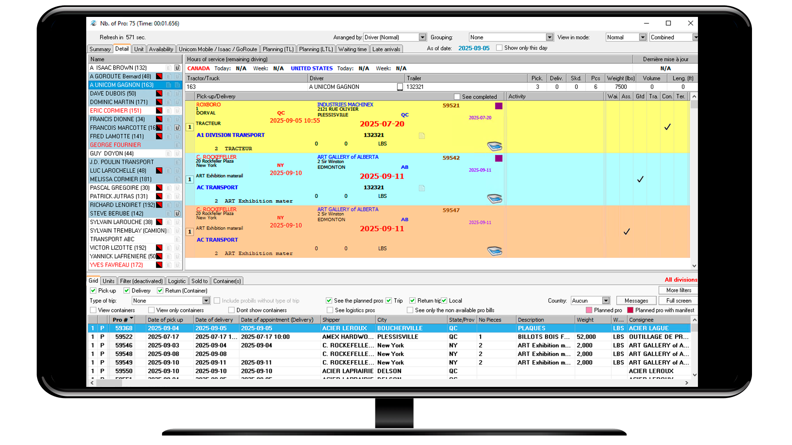Open document note icon on pro 59542

[422, 188]
